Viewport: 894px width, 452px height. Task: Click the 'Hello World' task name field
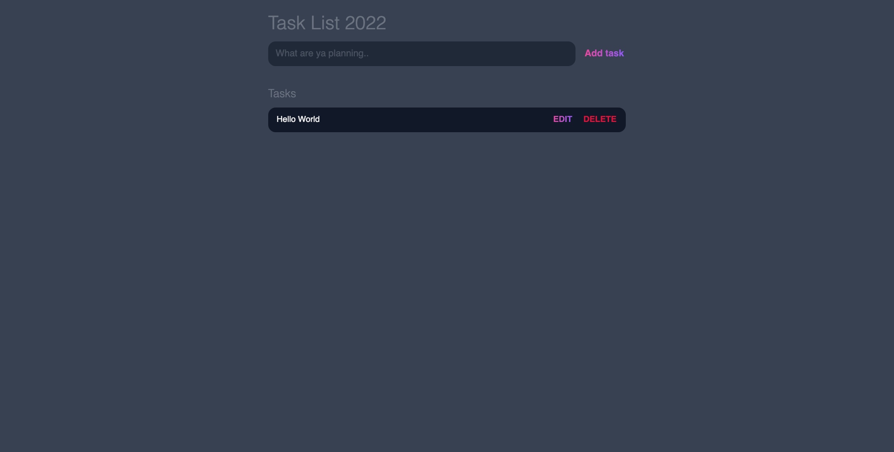298,119
